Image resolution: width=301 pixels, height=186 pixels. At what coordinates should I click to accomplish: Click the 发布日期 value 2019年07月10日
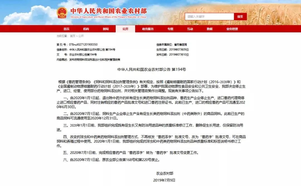(x=179, y=54)
